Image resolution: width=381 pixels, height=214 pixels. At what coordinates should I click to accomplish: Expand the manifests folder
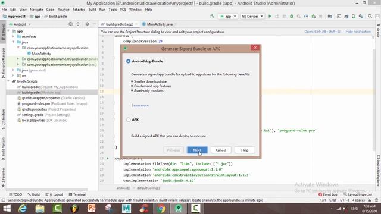click(13, 37)
